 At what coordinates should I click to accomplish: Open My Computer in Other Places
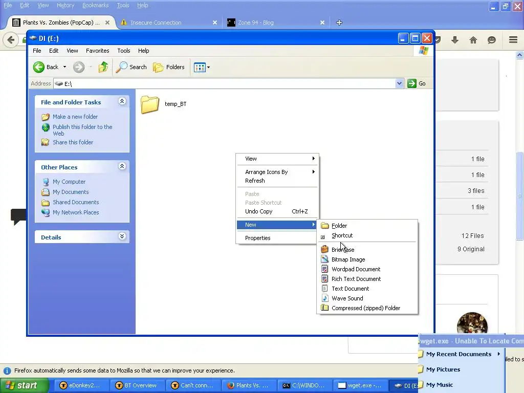click(69, 182)
